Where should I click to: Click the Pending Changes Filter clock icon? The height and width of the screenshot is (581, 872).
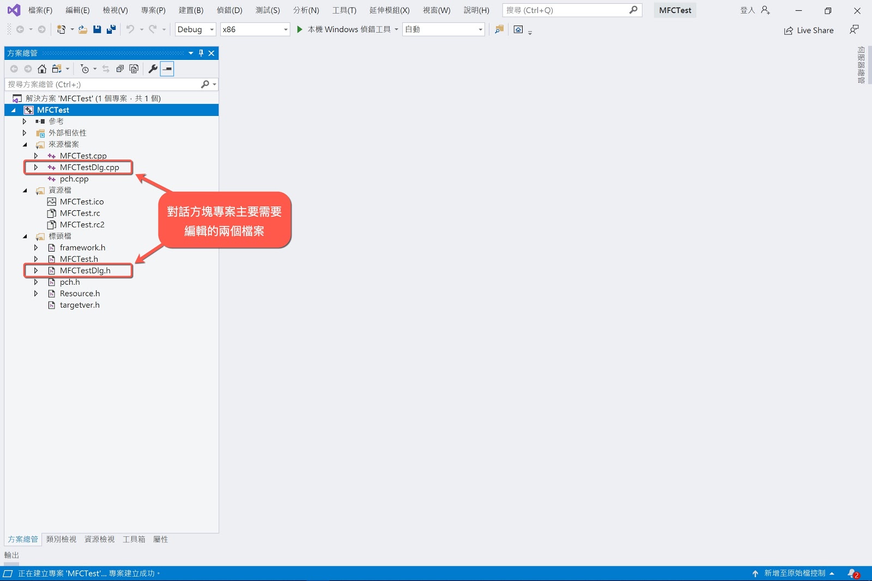click(x=84, y=69)
